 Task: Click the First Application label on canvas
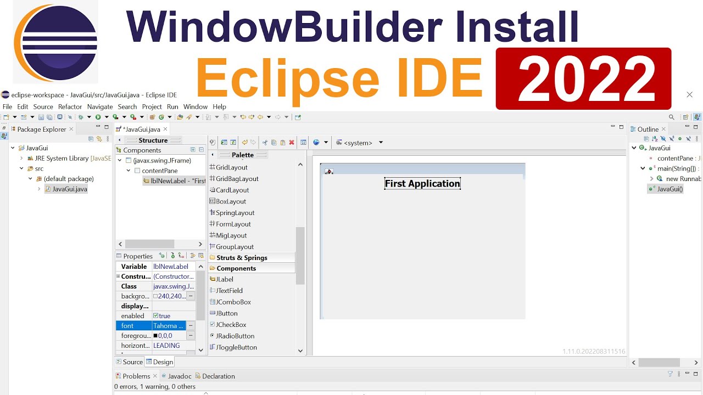[422, 184]
